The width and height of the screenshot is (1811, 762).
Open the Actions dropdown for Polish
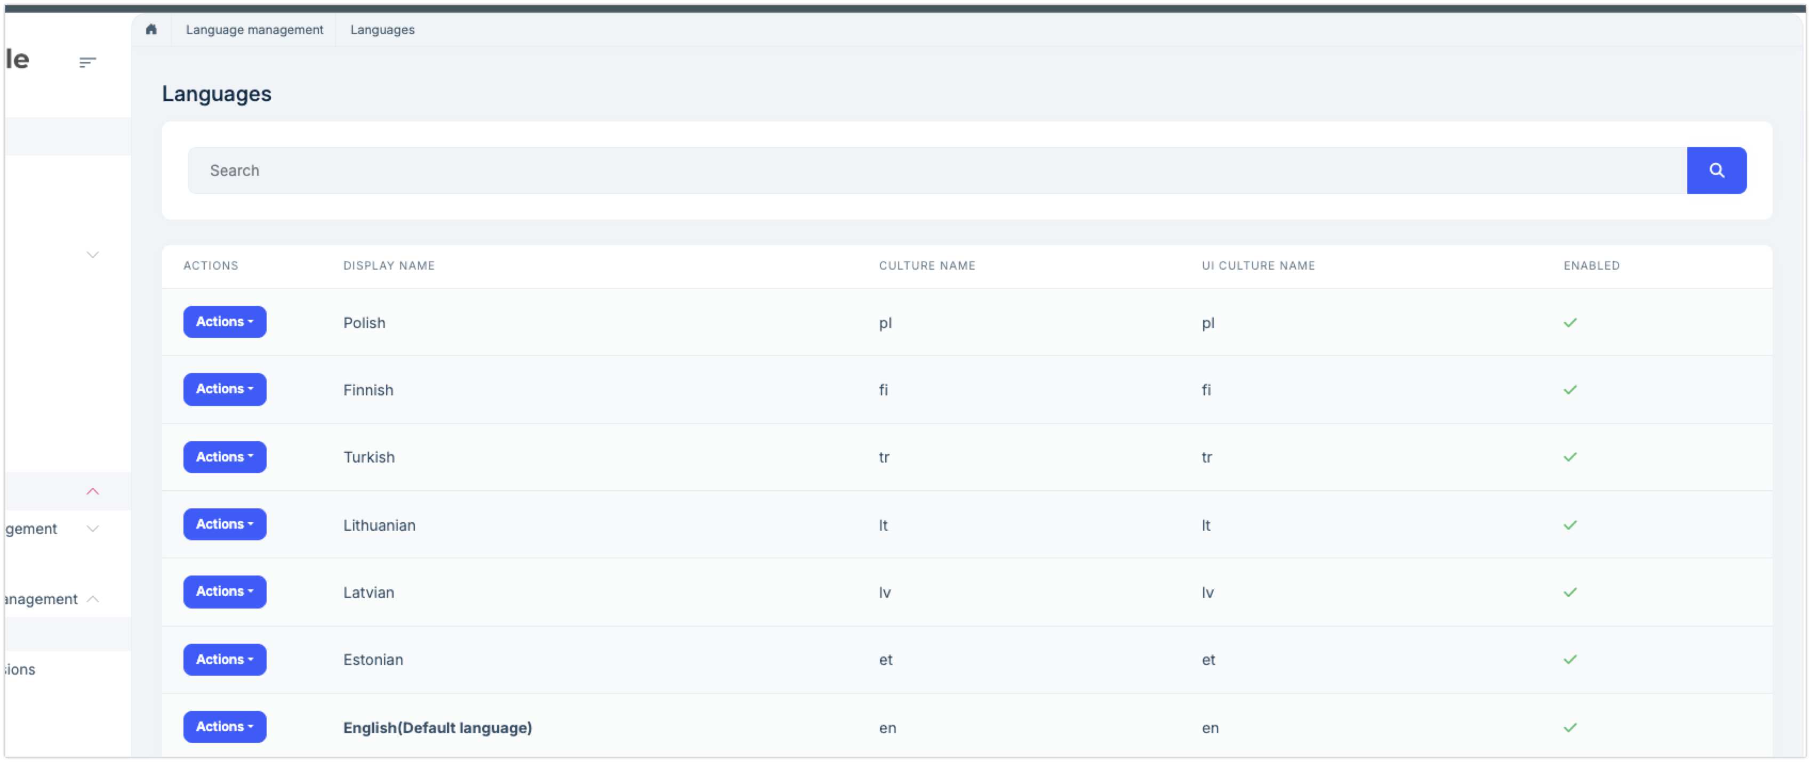pyautogui.click(x=225, y=322)
